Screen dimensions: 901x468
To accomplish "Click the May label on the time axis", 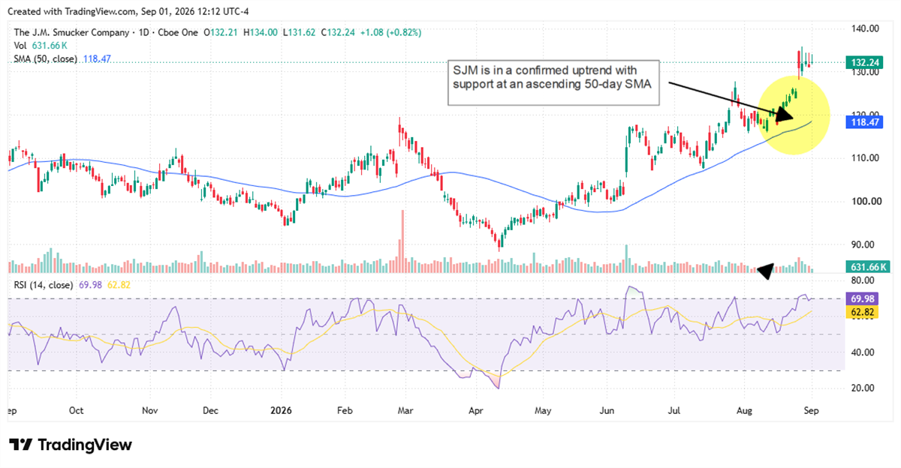I will point(544,411).
